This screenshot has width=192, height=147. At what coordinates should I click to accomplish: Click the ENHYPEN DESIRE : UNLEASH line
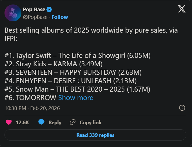(x=70, y=81)
